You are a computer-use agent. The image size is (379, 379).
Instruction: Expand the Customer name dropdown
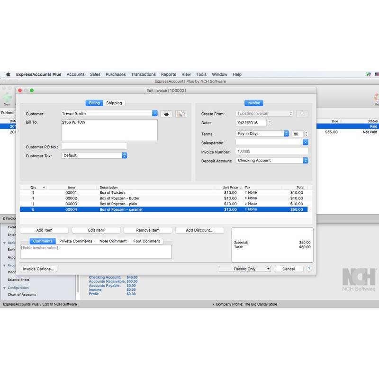(154, 113)
